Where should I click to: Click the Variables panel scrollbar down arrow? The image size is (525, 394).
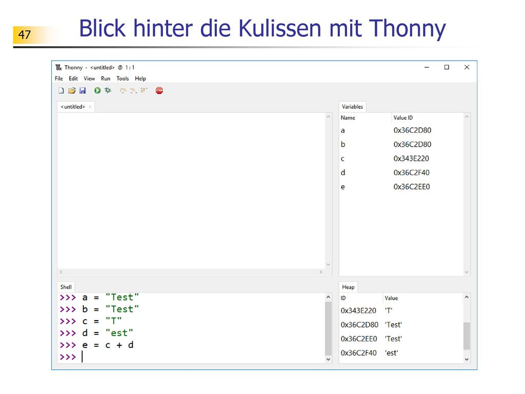click(467, 272)
